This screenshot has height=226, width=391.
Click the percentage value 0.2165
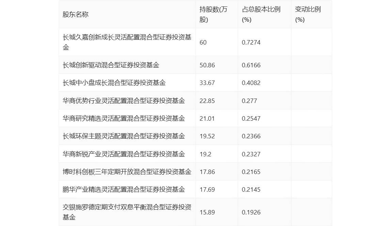[x=251, y=172]
